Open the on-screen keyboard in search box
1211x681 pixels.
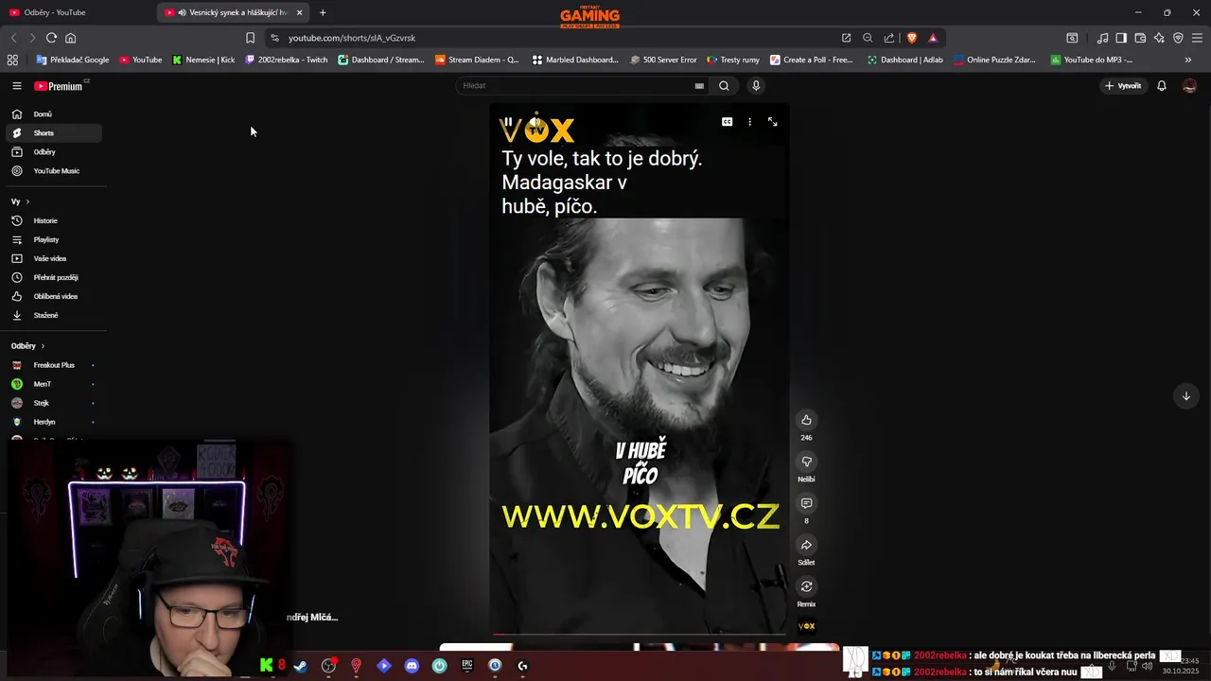699,86
